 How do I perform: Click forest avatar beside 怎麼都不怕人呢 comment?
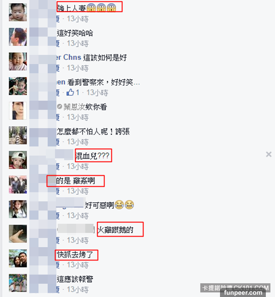coord(18,135)
